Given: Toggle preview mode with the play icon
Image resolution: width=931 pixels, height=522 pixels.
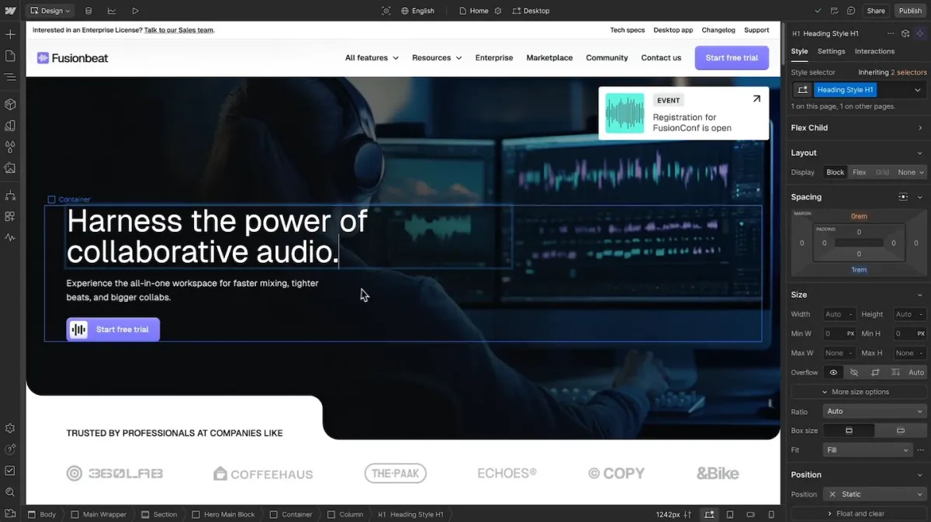Looking at the screenshot, I should point(135,10).
